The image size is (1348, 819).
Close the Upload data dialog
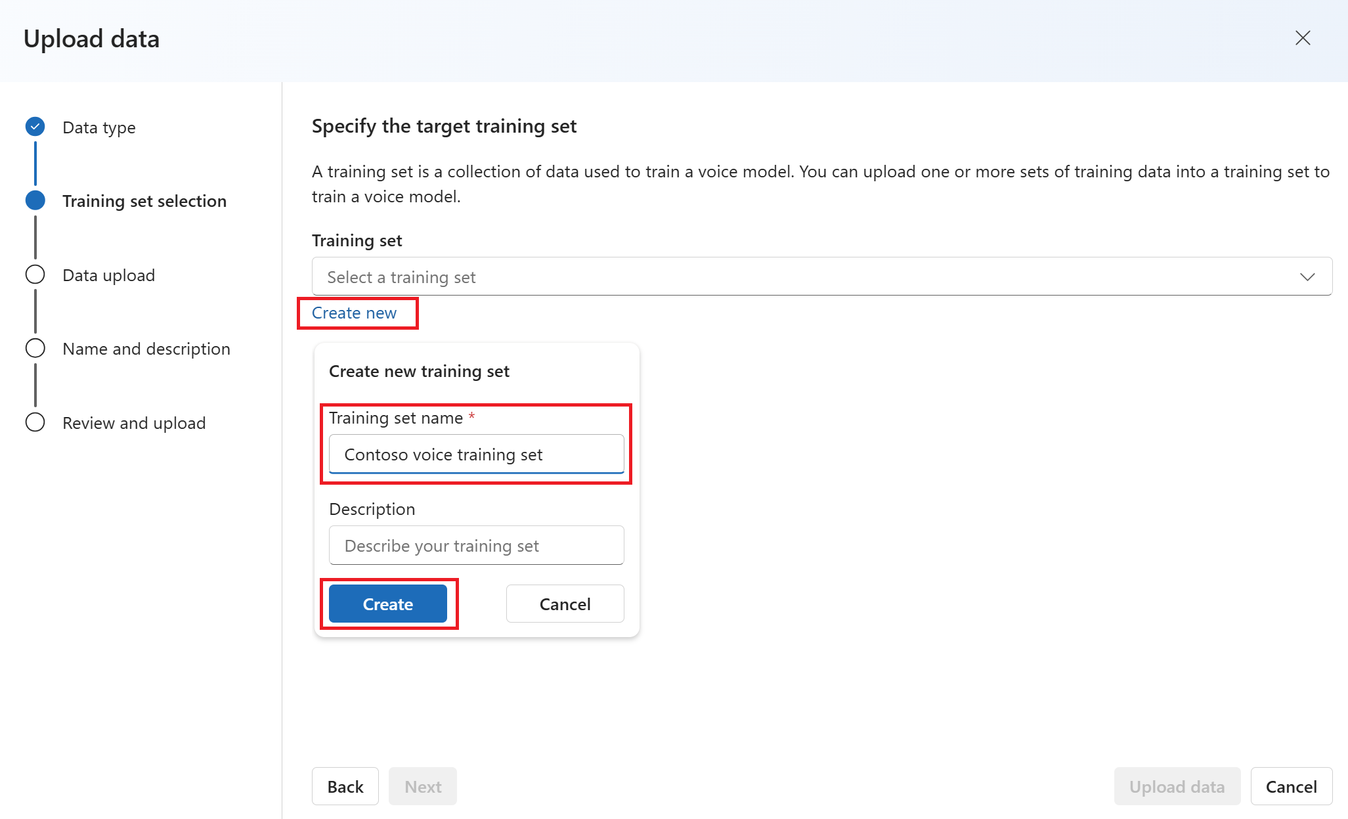(1303, 38)
